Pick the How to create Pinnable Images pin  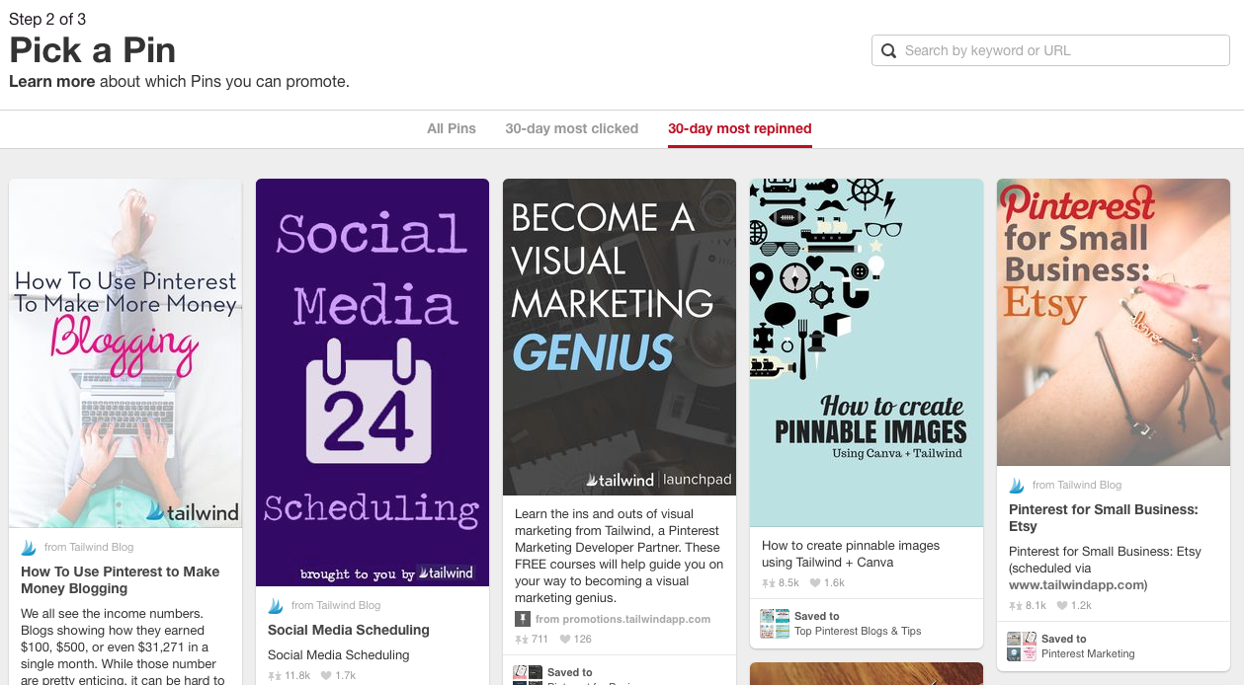pyautogui.click(x=867, y=352)
